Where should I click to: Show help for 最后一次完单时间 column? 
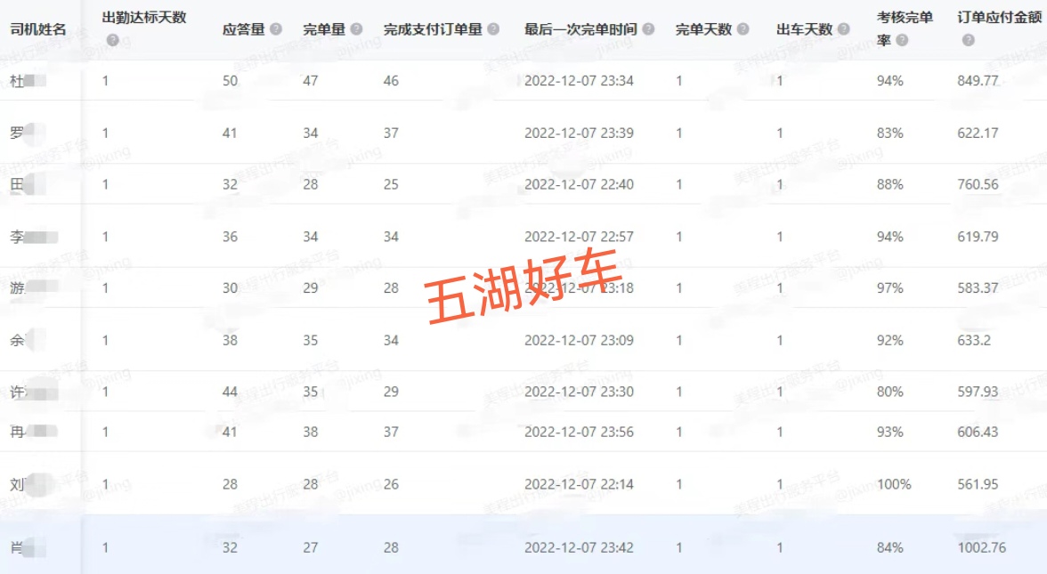[648, 29]
